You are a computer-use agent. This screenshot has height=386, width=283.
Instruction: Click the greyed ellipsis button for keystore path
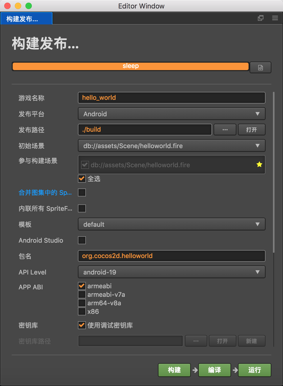pos(196,341)
